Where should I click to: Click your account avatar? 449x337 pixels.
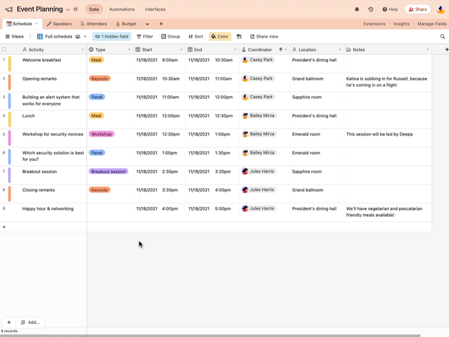pos(440,9)
